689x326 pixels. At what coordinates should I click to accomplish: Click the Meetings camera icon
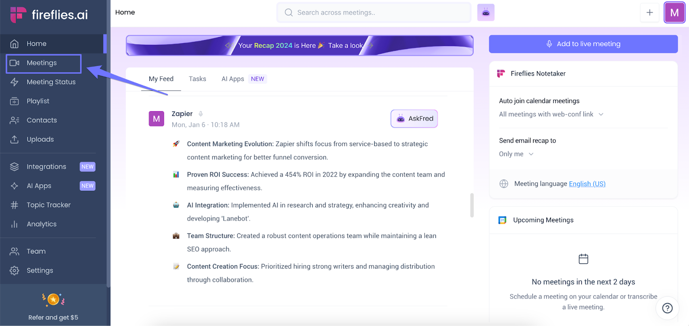coord(14,63)
